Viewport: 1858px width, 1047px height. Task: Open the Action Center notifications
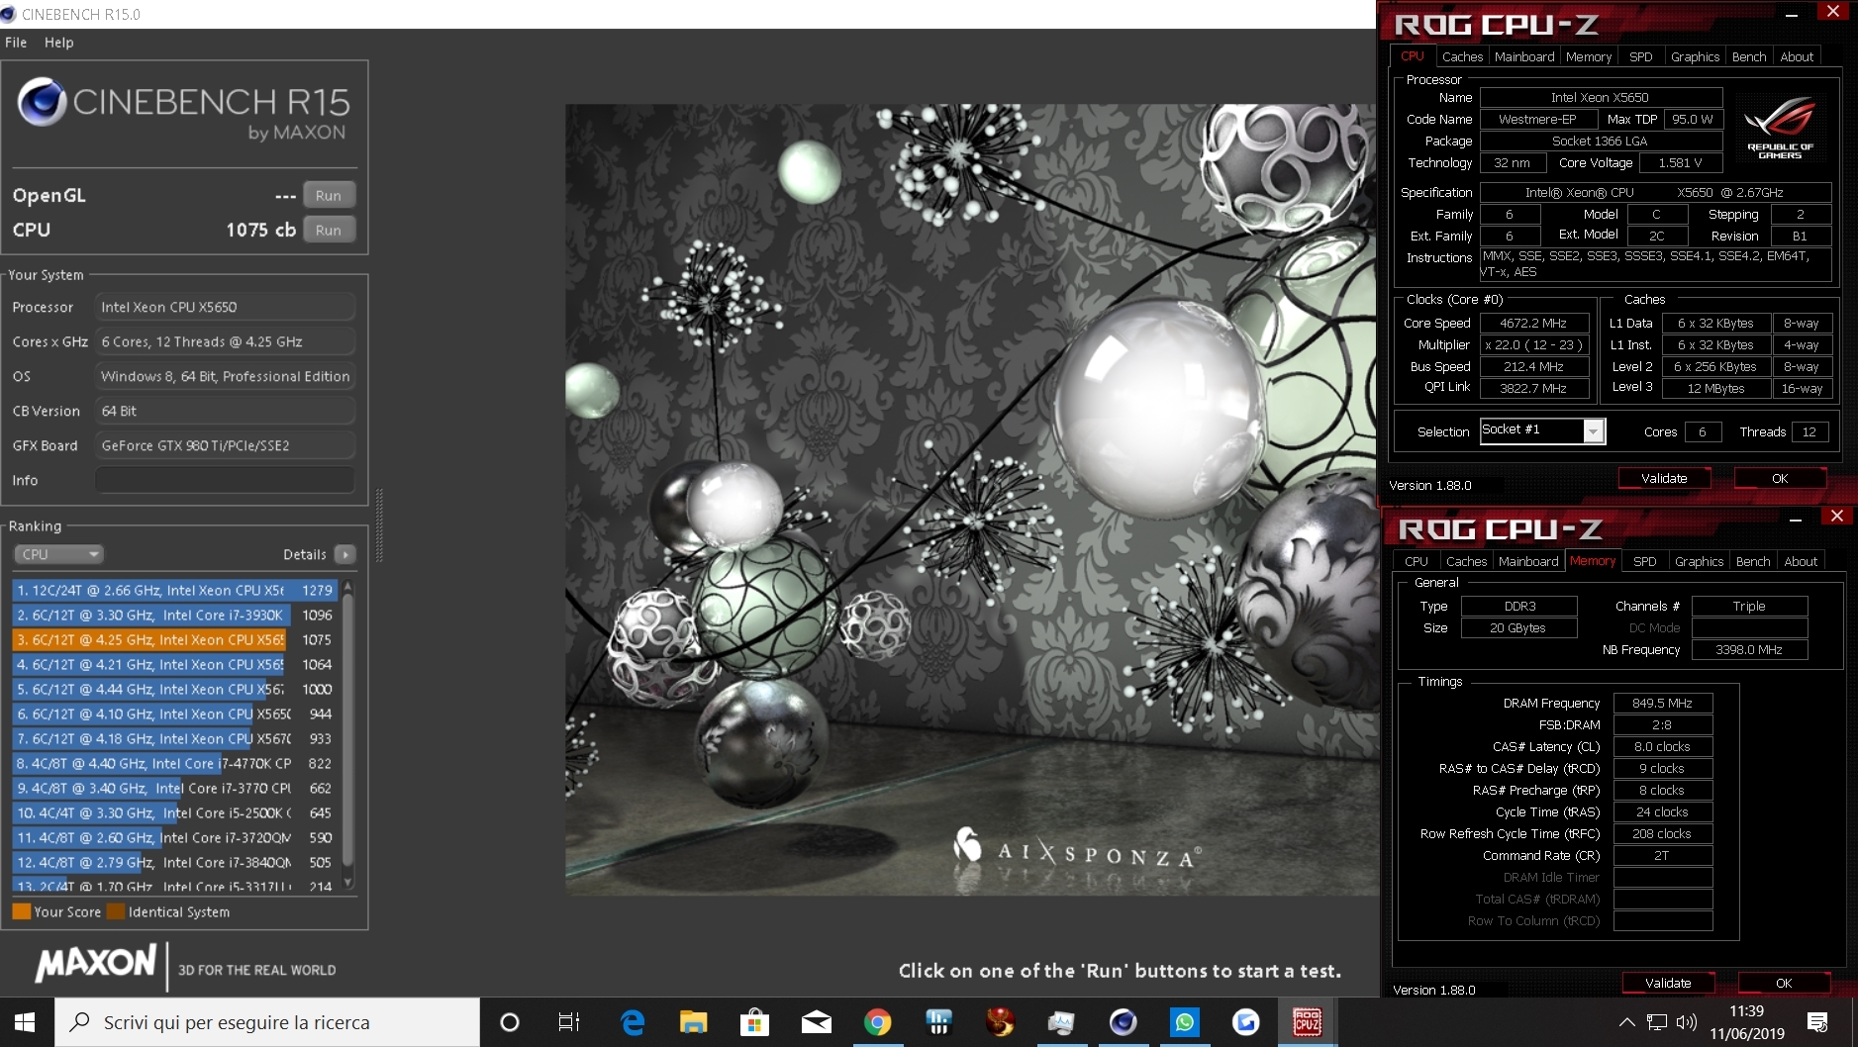click(x=1817, y=1022)
